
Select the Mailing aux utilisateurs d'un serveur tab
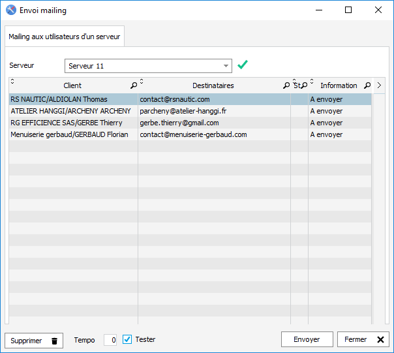pyautogui.click(x=64, y=37)
